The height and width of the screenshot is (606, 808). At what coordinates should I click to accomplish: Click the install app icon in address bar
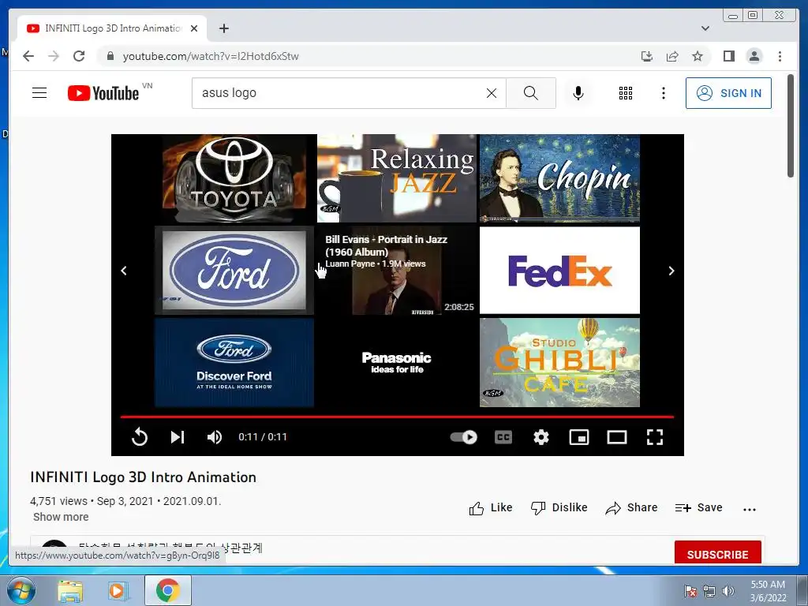click(x=647, y=56)
